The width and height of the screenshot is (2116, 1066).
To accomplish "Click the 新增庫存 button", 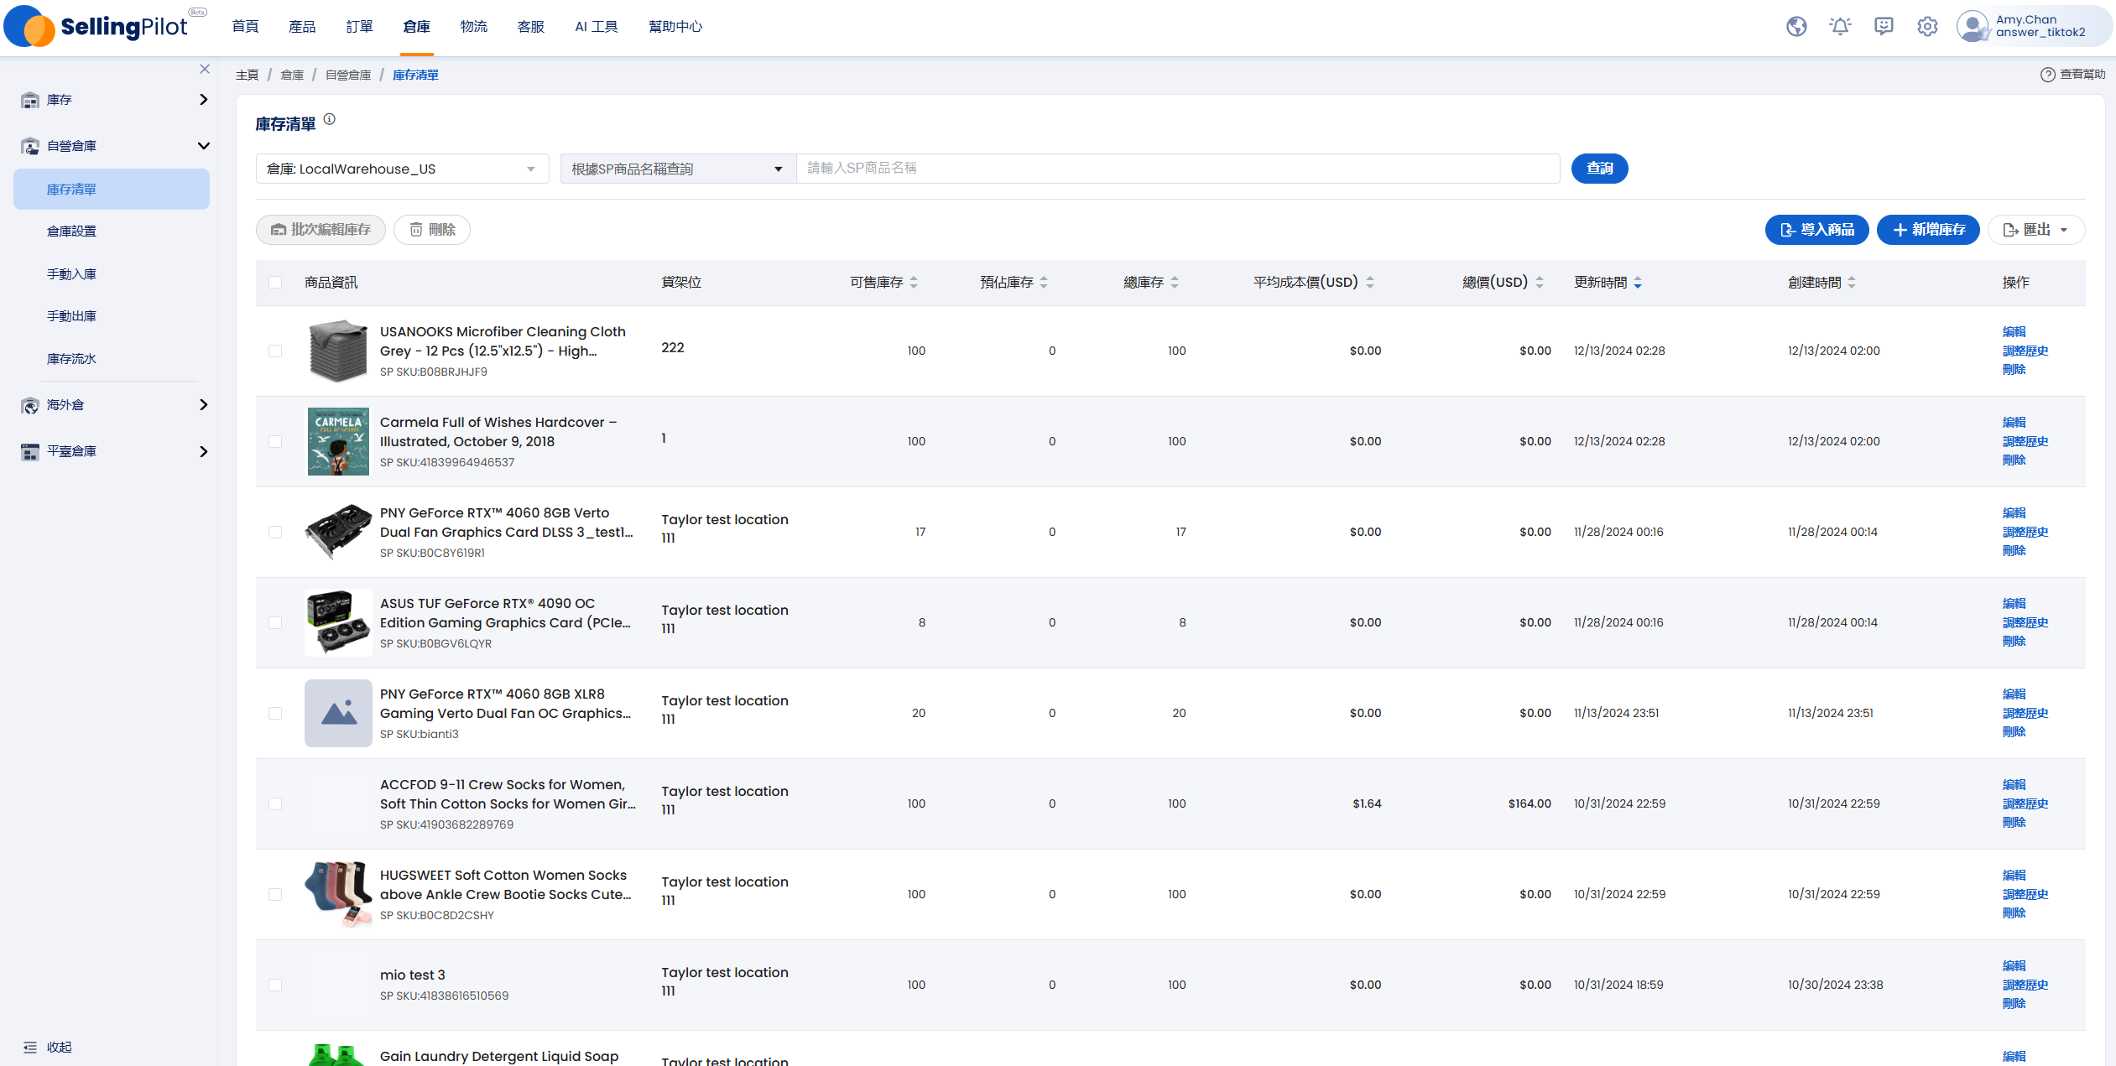I will pos(1928,230).
